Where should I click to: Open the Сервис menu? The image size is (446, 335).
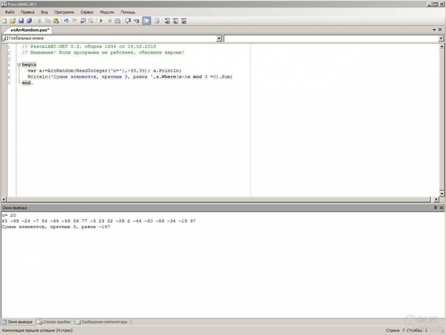click(87, 12)
